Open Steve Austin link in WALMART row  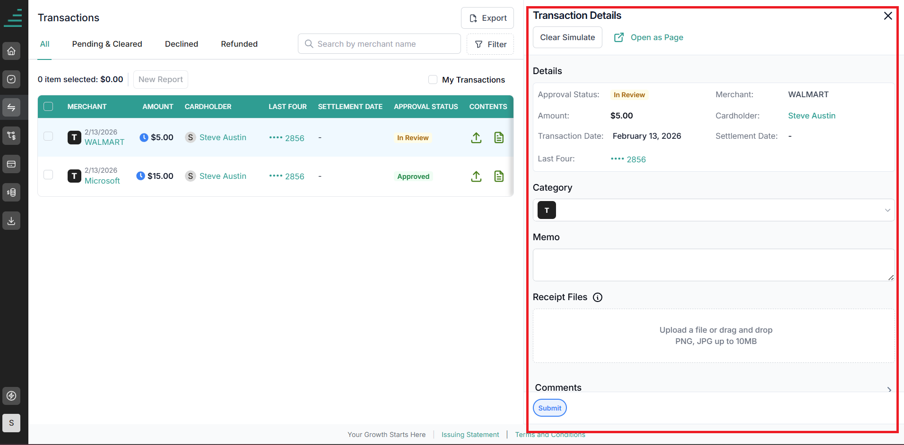pos(223,137)
